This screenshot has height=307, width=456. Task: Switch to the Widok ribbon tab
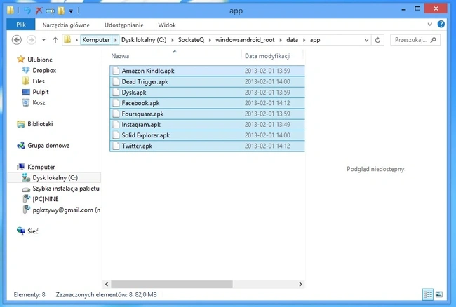(x=167, y=25)
